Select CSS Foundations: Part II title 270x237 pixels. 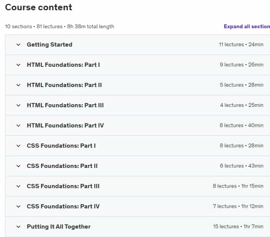pyautogui.click(x=62, y=166)
